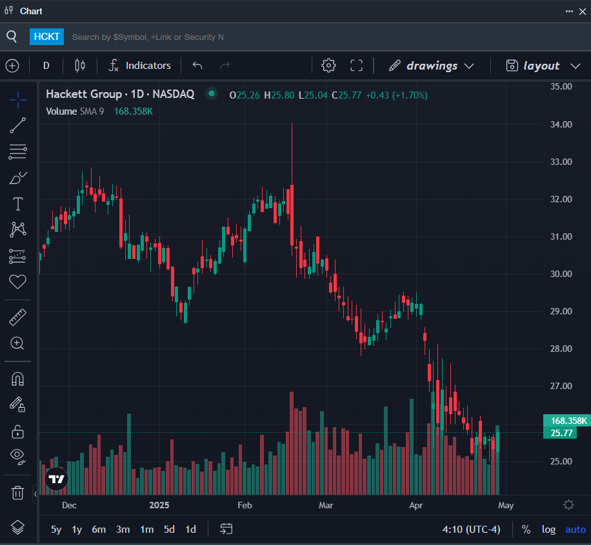Select the trend line drawing tool

(17, 126)
